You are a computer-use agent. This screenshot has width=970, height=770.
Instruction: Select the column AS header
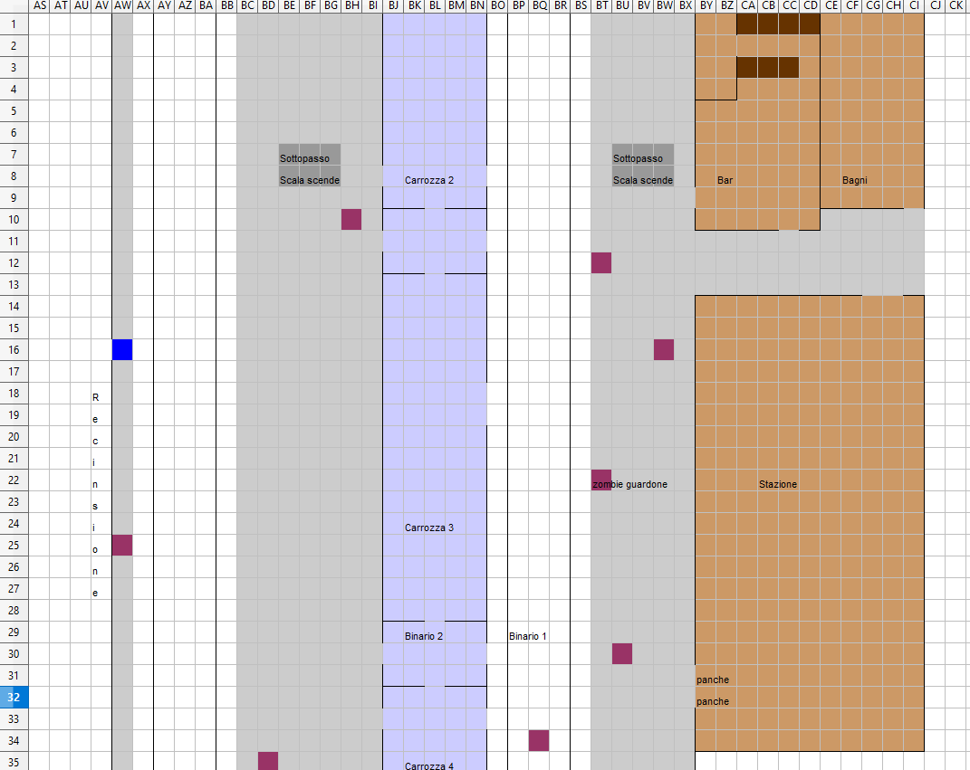[39, 6]
